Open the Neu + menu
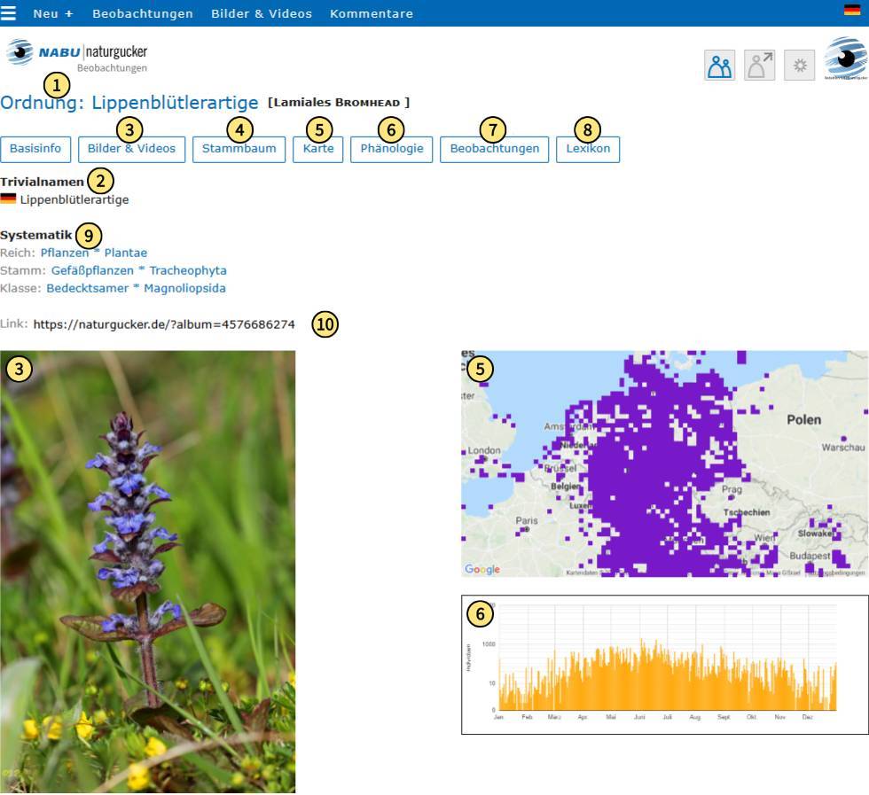 (52, 13)
